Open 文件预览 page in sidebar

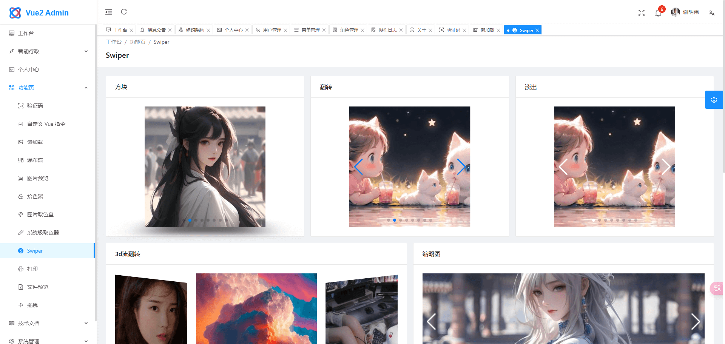point(47,287)
